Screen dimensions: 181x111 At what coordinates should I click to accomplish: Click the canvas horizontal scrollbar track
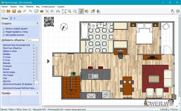tap(110, 106)
